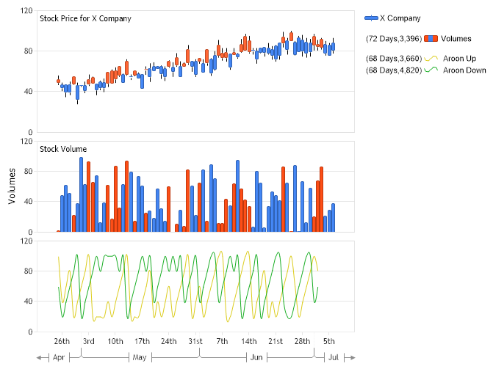
Task: Select the Aroon Up legend label
Action: [x=459, y=58]
